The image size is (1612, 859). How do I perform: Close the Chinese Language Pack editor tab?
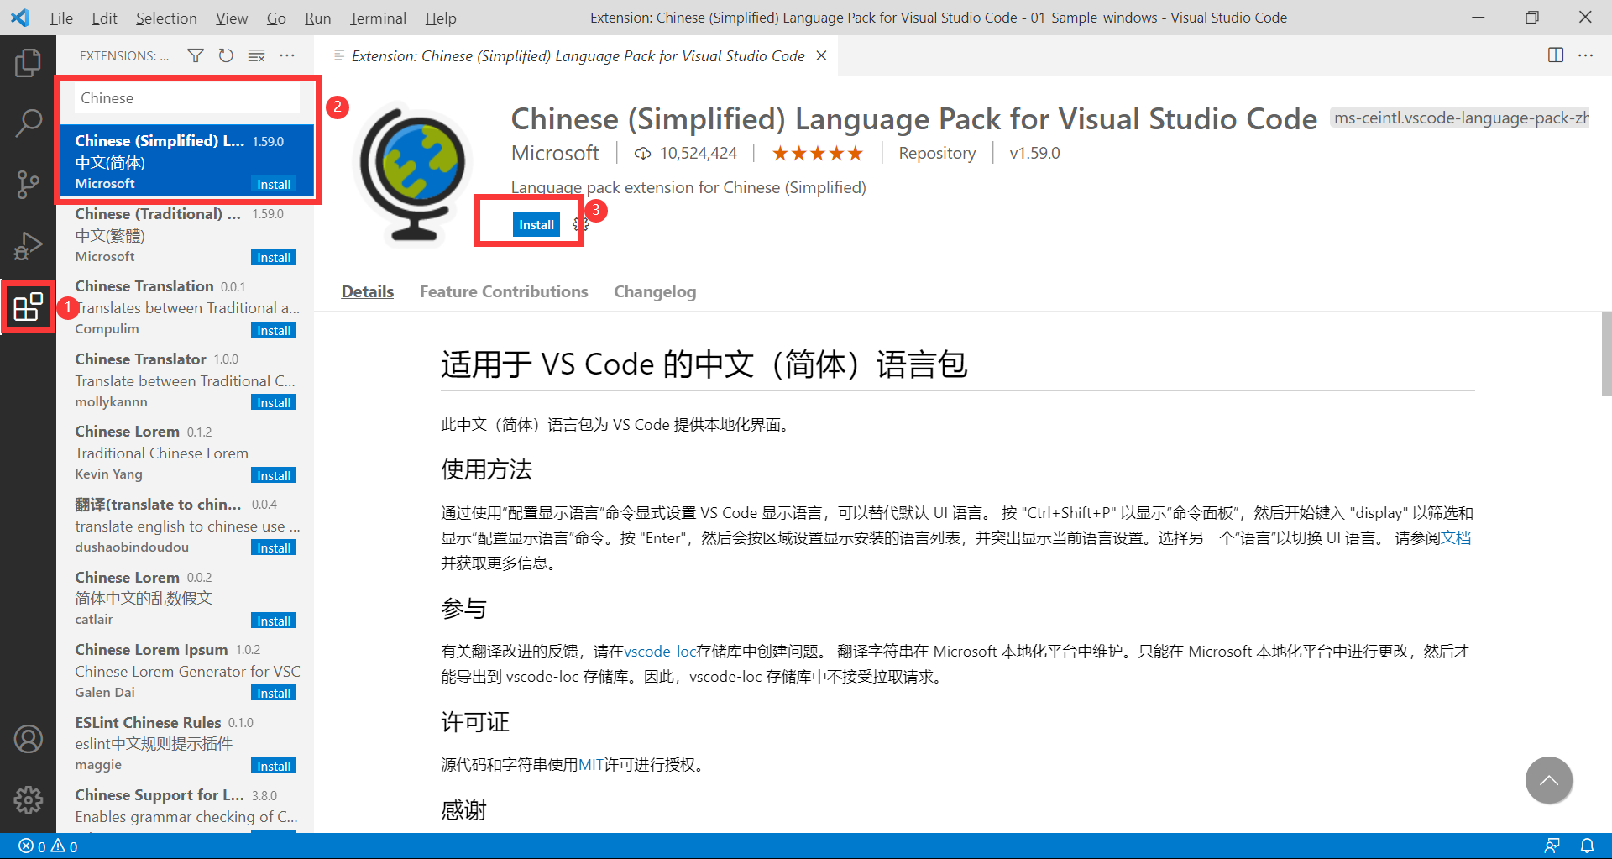(822, 55)
